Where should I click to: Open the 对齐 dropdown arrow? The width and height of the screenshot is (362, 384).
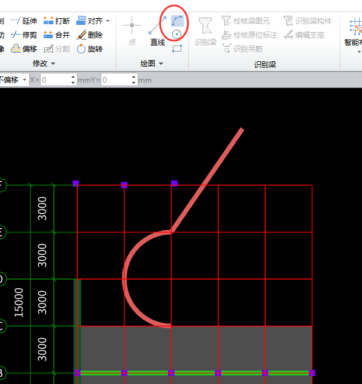[x=108, y=21]
